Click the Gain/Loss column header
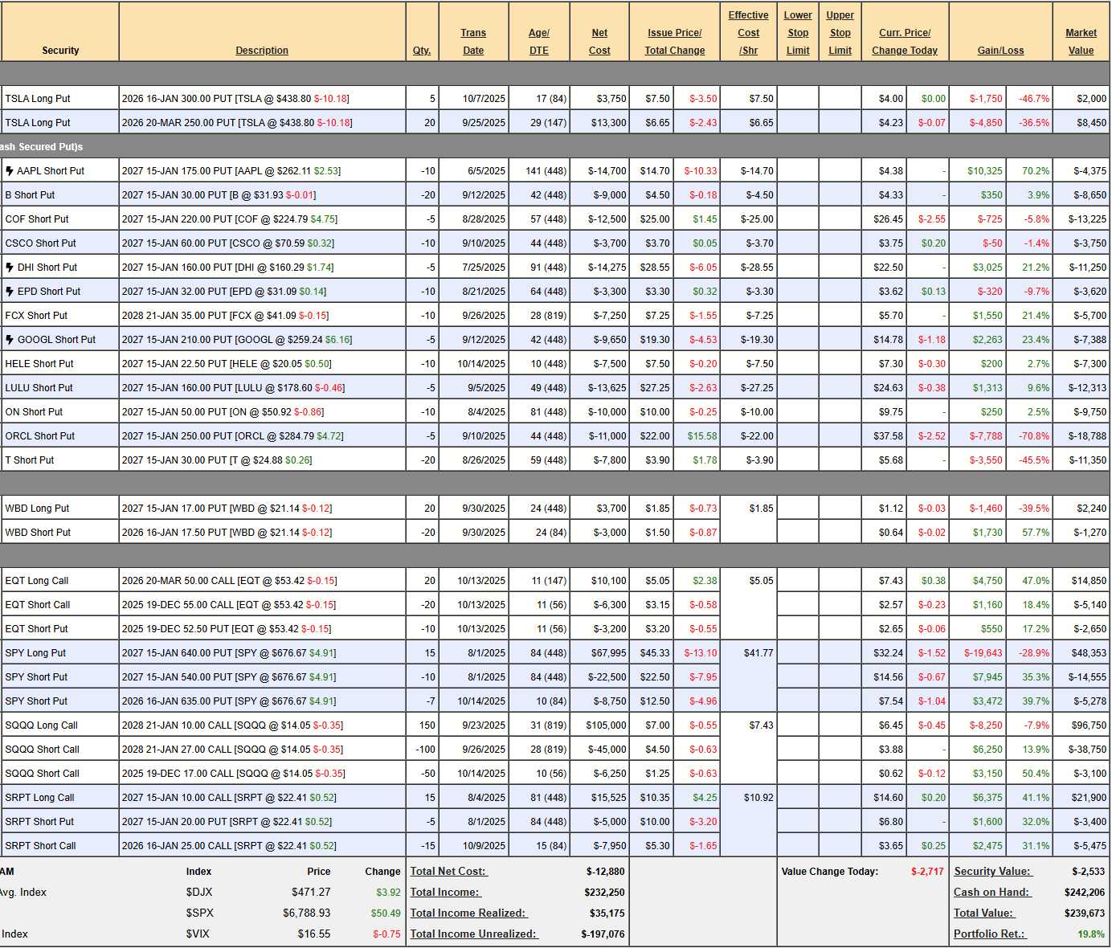Viewport: 1112px width, 948px height. pyautogui.click(x=1000, y=51)
